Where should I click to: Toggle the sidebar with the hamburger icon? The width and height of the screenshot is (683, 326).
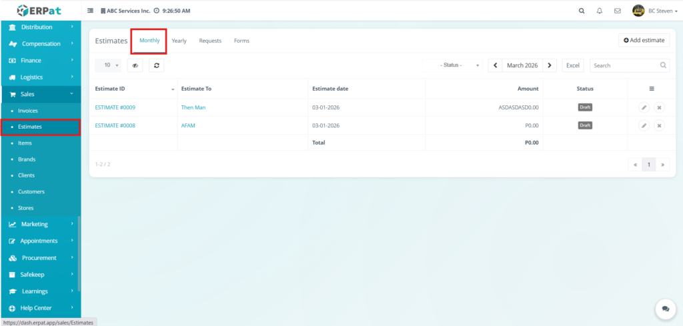tap(91, 11)
